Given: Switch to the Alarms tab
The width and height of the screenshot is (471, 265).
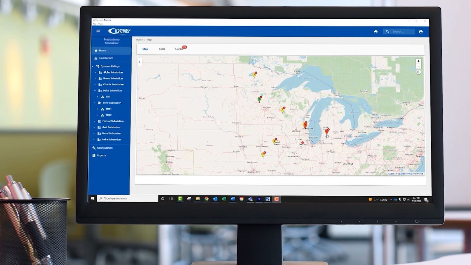Looking at the screenshot, I should (179, 49).
